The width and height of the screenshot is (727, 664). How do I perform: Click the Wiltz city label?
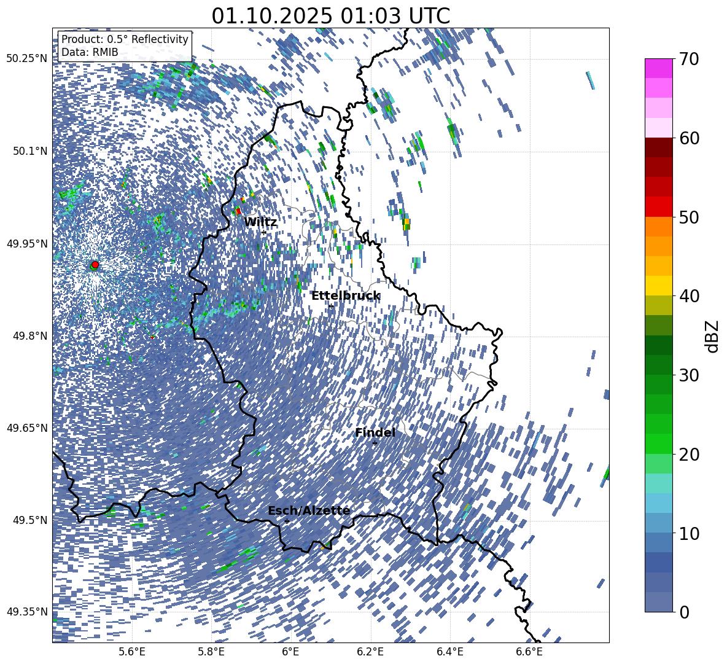point(260,222)
